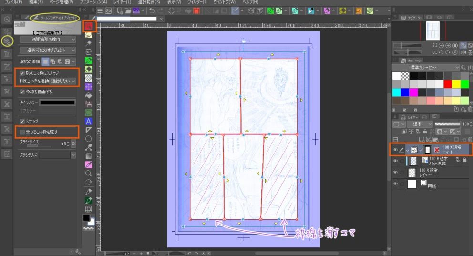Select the Frame border ruler-cutter tool

click(88, 130)
